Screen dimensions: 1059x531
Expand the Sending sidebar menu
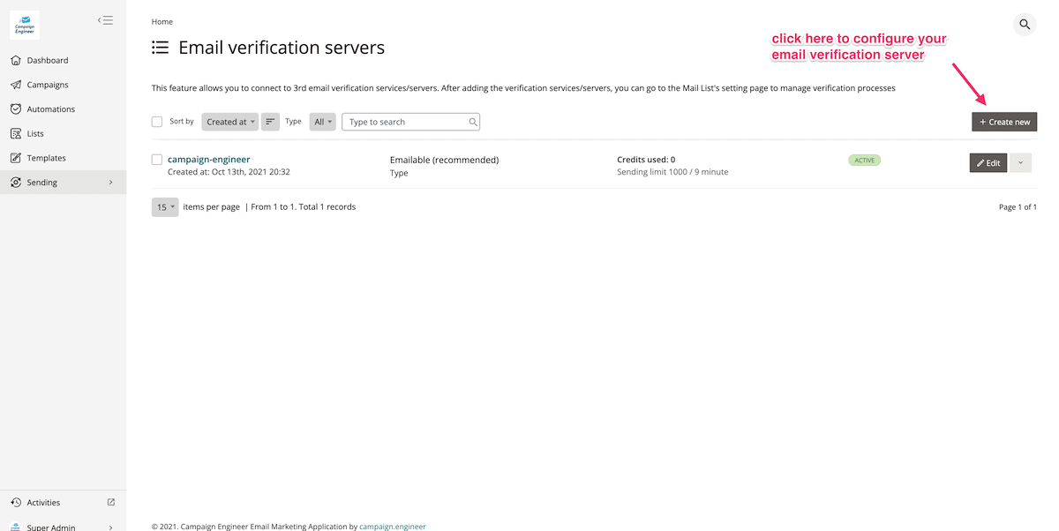click(x=62, y=183)
